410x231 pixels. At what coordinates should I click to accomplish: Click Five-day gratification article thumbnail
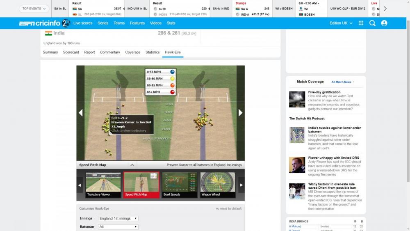pos(297,99)
